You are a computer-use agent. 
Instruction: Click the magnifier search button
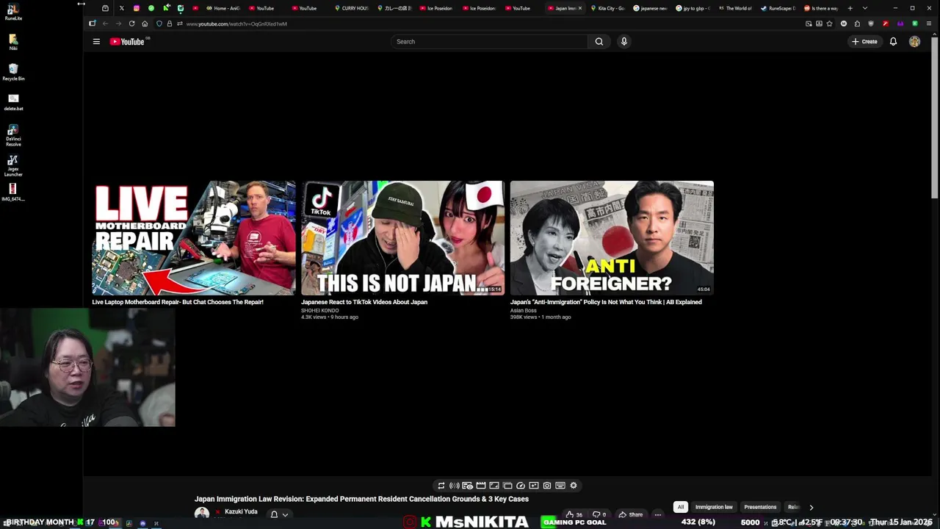(x=599, y=42)
